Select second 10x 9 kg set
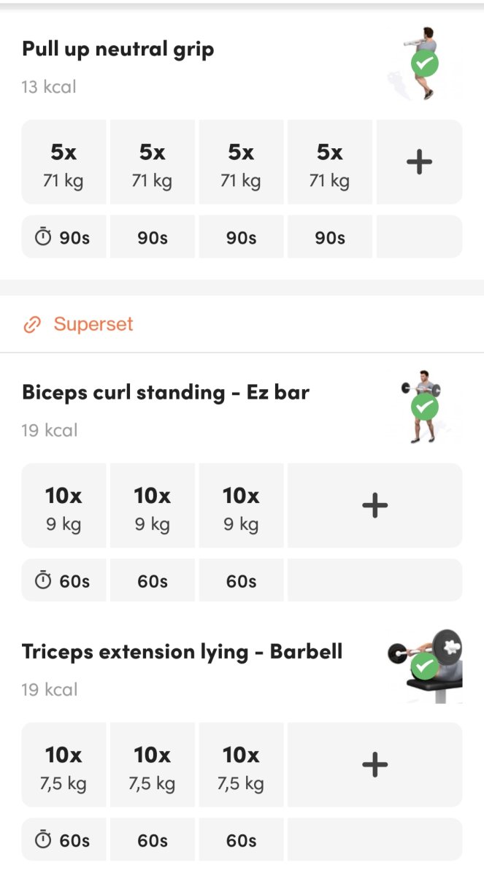484x876 pixels. click(152, 505)
